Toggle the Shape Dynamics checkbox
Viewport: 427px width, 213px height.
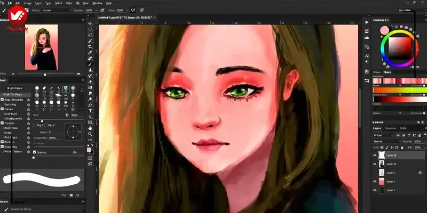[2, 100]
